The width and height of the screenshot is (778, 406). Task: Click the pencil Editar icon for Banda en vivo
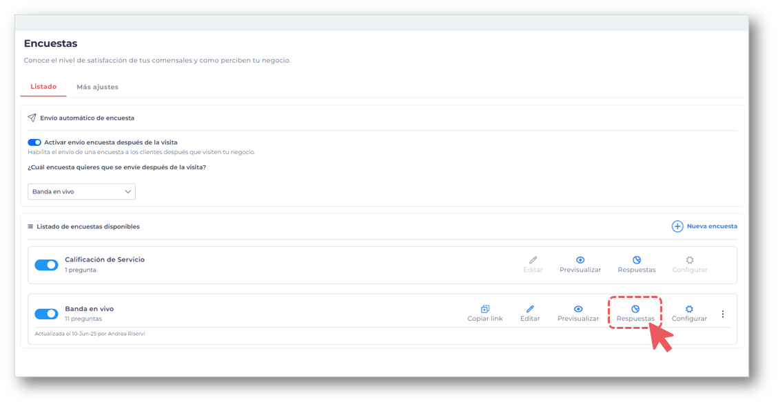[530, 310]
